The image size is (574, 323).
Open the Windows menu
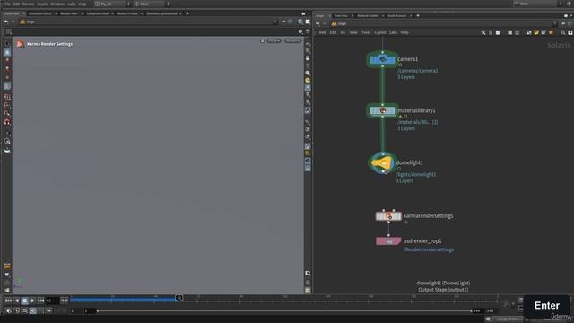(57, 4)
